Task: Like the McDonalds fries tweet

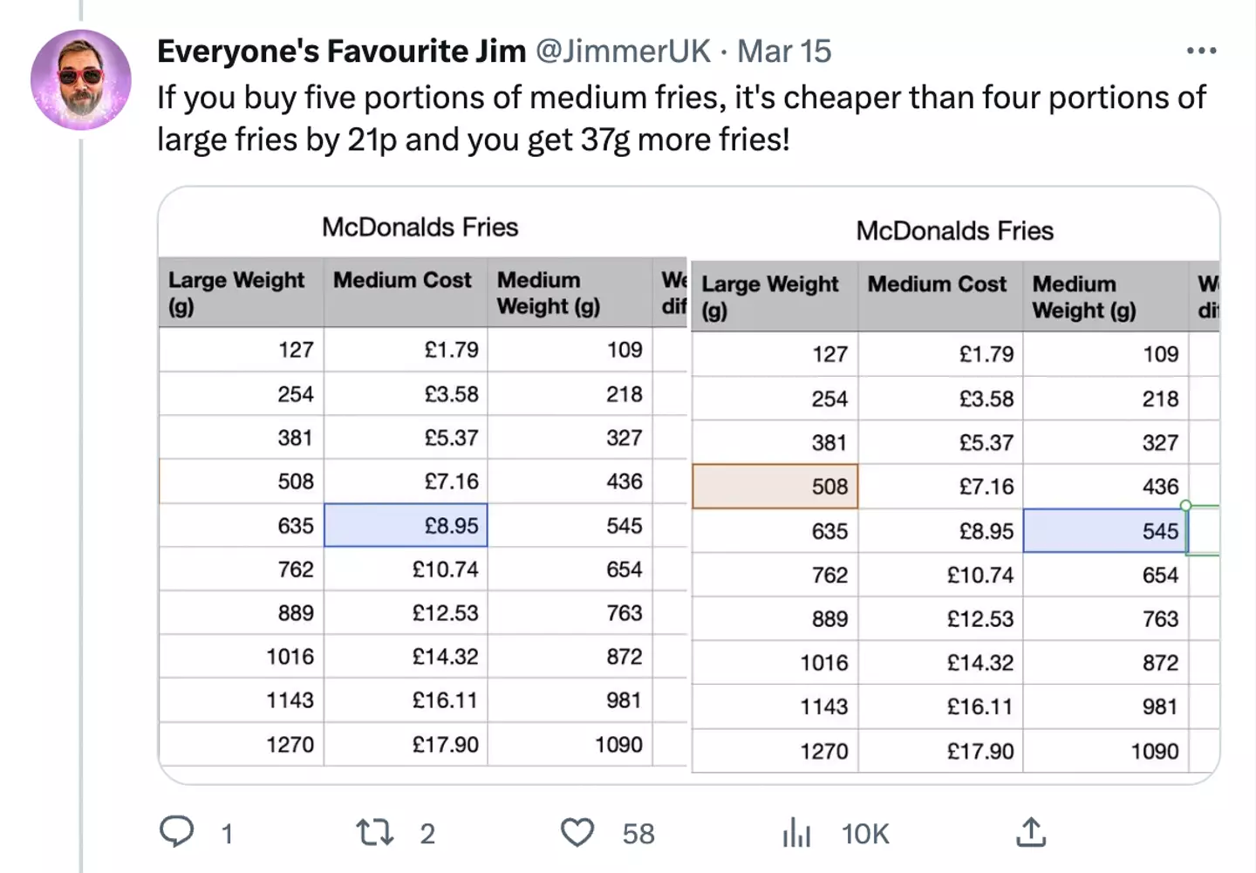Action: coord(578,833)
